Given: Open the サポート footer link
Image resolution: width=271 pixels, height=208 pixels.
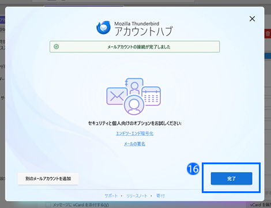Looking at the screenshot, I should pos(111,196).
